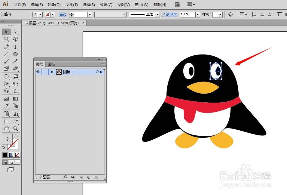This screenshot has height=195, width=287.
Task: Select the Blend tool
Action: pyautogui.click(x=15, y=106)
